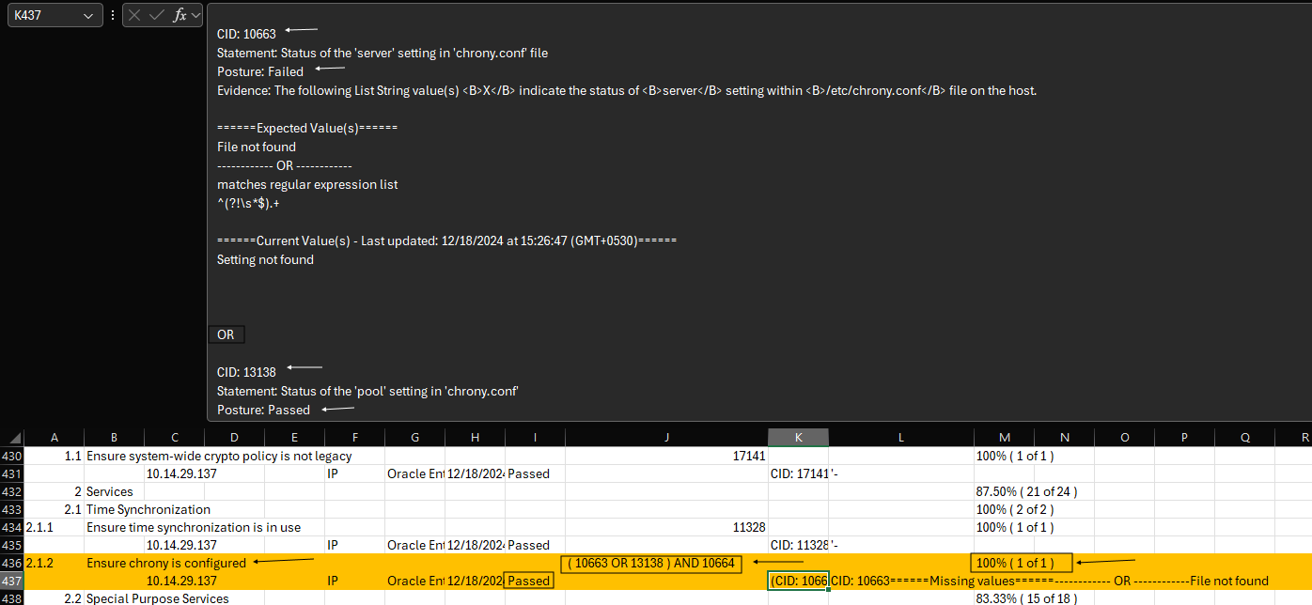Image resolution: width=1312 pixels, height=605 pixels.
Task: Click 'Ensure time synchronization is in use'
Action: [194, 528]
